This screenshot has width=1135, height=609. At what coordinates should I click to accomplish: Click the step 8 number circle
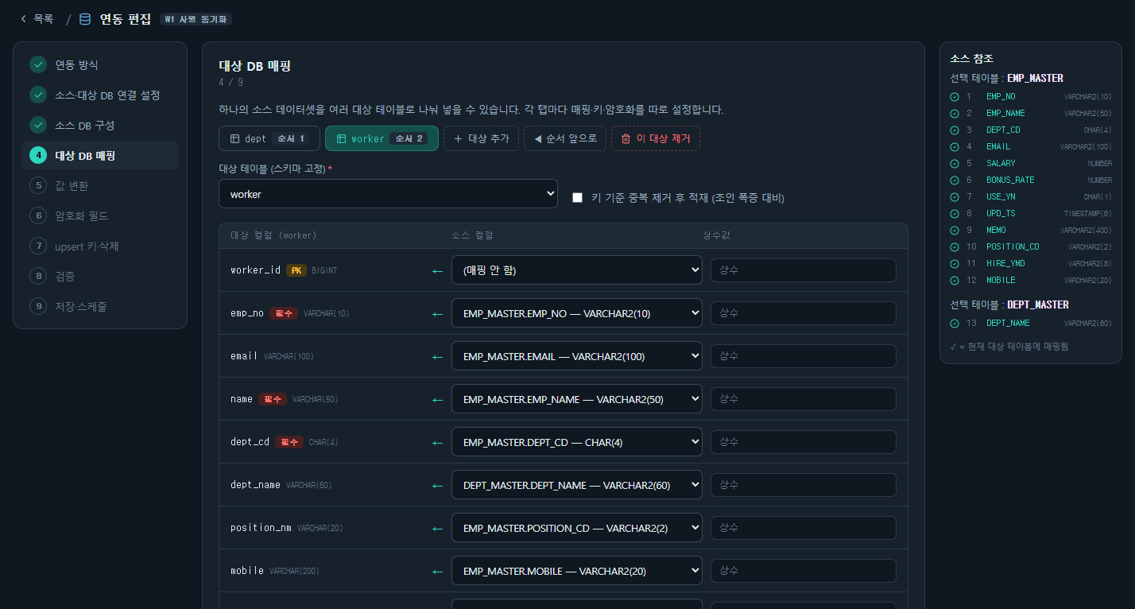pyautogui.click(x=38, y=276)
